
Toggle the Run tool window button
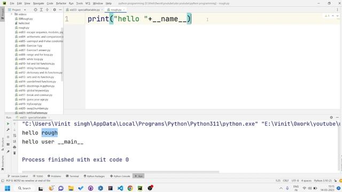tap(138, 176)
